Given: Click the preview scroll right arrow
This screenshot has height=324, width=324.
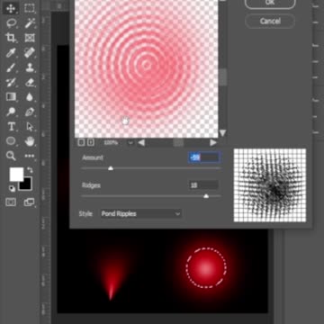Looking at the screenshot, I should [x=213, y=143].
